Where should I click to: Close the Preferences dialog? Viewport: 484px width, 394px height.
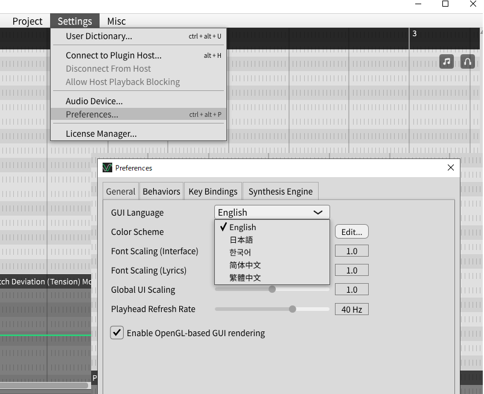tap(451, 167)
